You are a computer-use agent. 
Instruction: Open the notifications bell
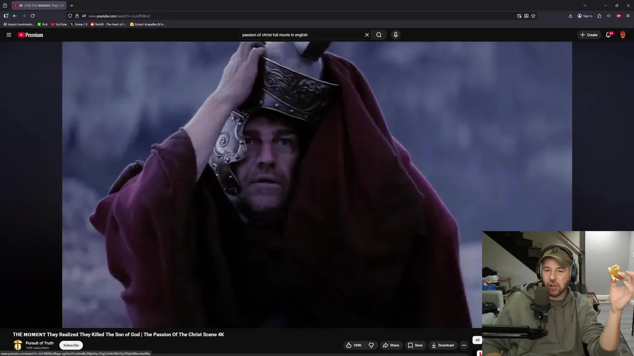point(608,35)
